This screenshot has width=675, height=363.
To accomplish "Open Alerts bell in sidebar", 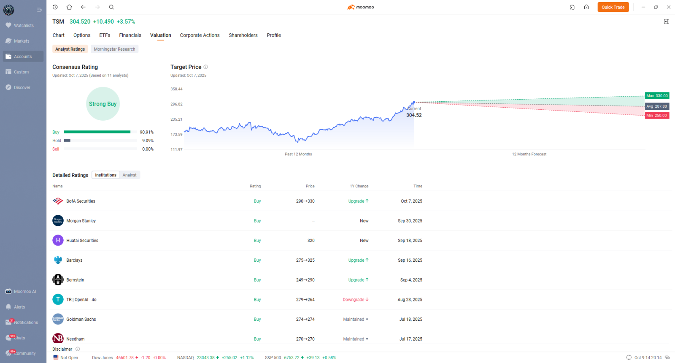I will pos(19,307).
